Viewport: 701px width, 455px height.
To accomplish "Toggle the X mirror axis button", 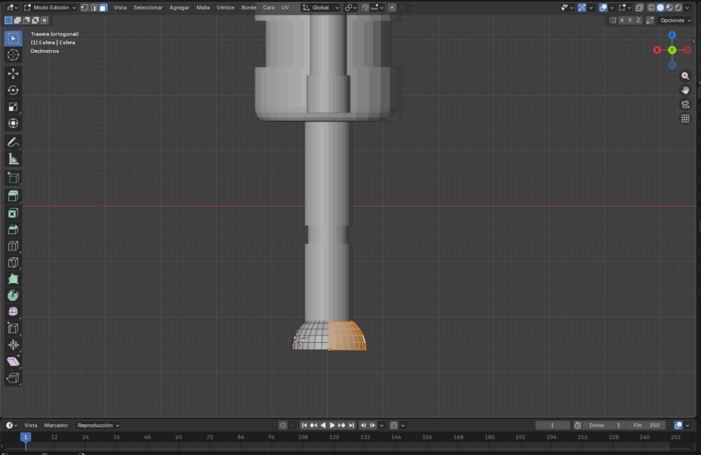I will tap(622, 21).
